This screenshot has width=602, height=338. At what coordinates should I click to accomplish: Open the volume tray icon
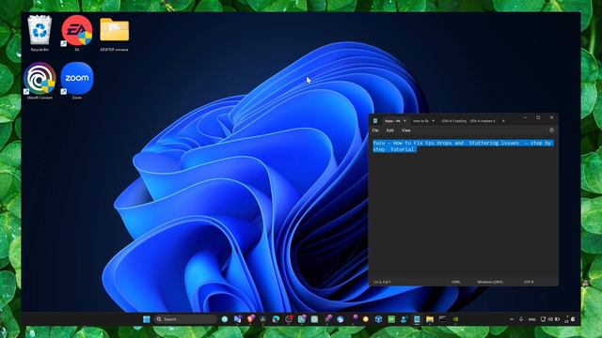[550, 319]
